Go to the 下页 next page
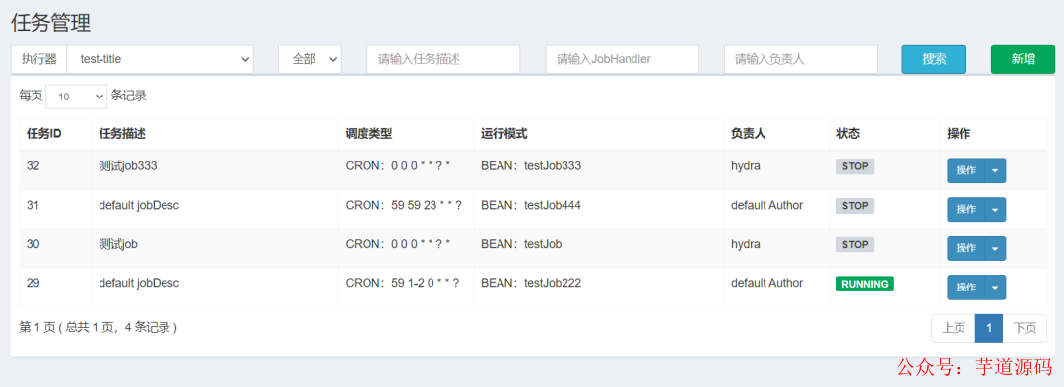 1025,328
